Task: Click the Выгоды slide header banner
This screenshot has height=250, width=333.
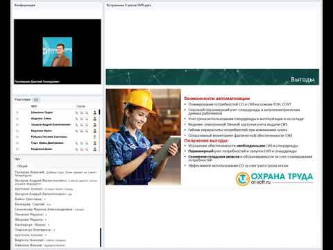Action: pos(212,77)
